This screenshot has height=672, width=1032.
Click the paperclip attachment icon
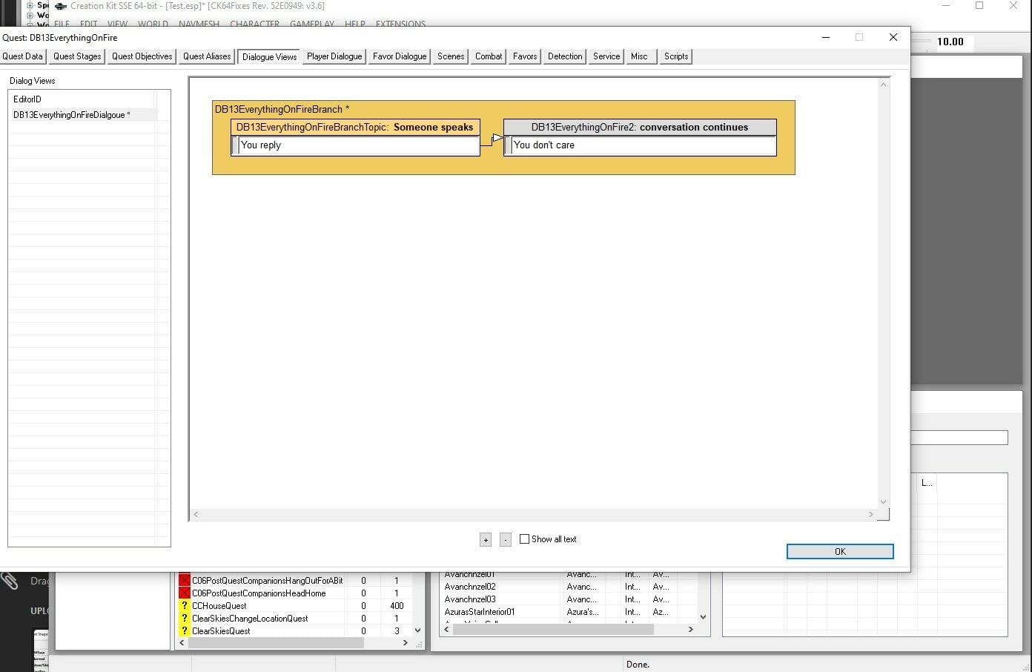pyautogui.click(x=9, y=581)
